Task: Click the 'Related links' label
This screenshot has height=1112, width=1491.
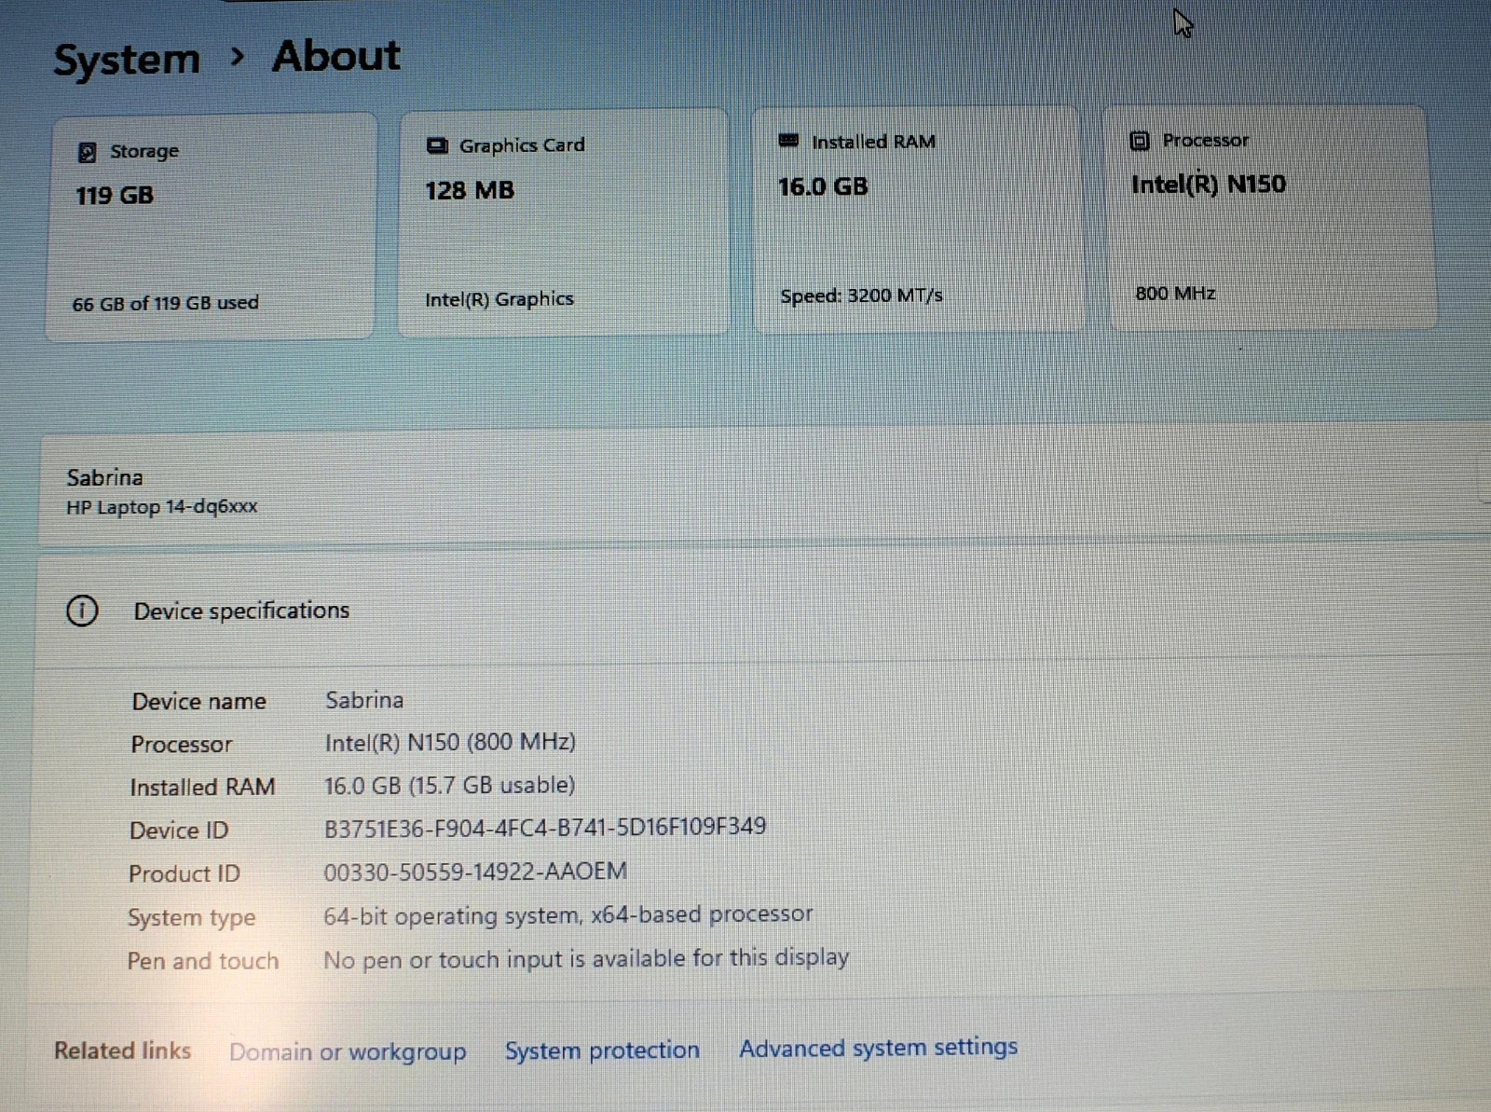Action: (x=122, y=1050)
